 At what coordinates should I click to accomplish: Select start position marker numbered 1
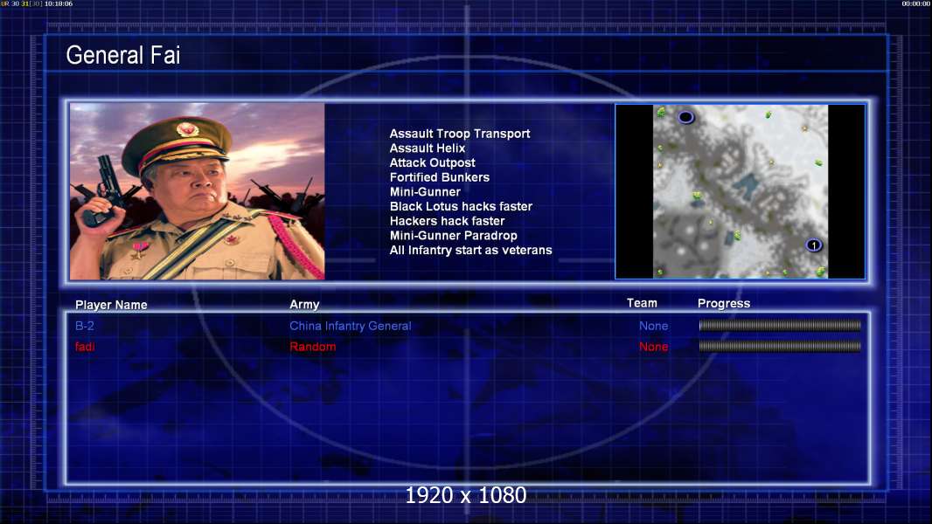[814, 245]
